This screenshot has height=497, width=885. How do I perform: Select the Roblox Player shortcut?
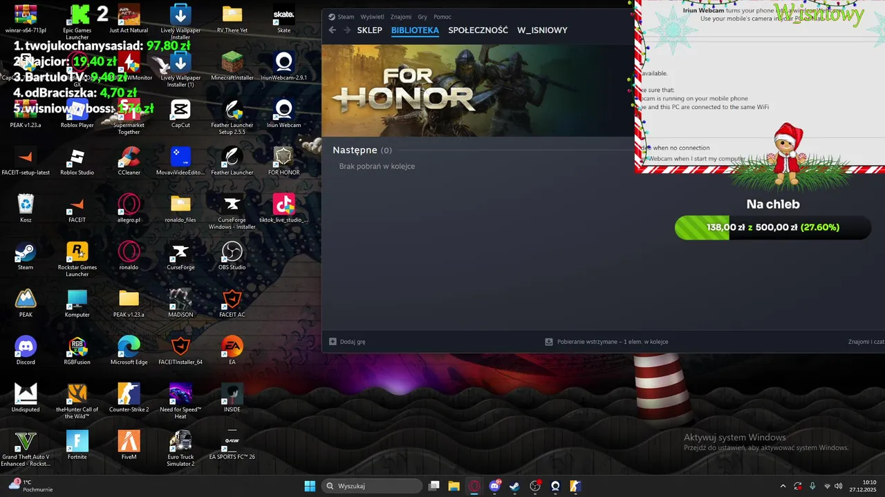(77, 113)
